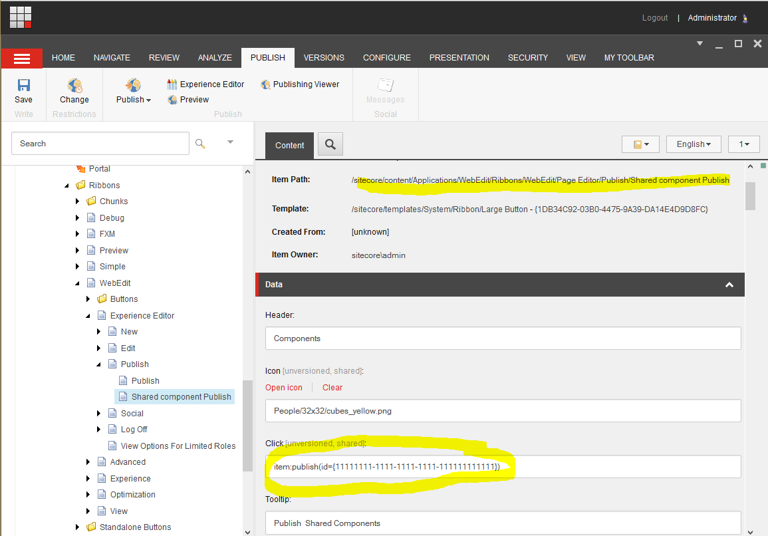This screenshot has width=768, height=536.
Task: Click the Tooltip input field
Action: click(503, 523)
